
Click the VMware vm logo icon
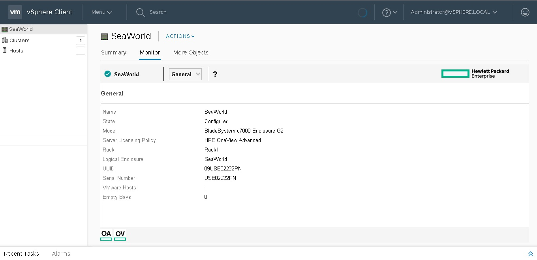pyautogui.click(x=15, y=12)
